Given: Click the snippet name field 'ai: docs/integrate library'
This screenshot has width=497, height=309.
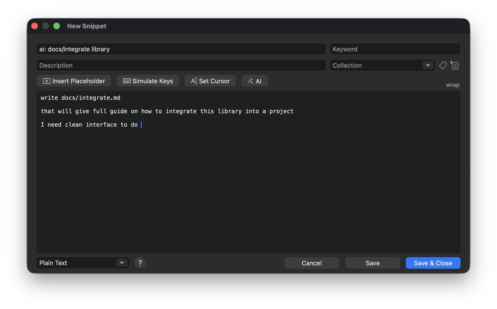Looking at the screenshot, I should [181, 49].
